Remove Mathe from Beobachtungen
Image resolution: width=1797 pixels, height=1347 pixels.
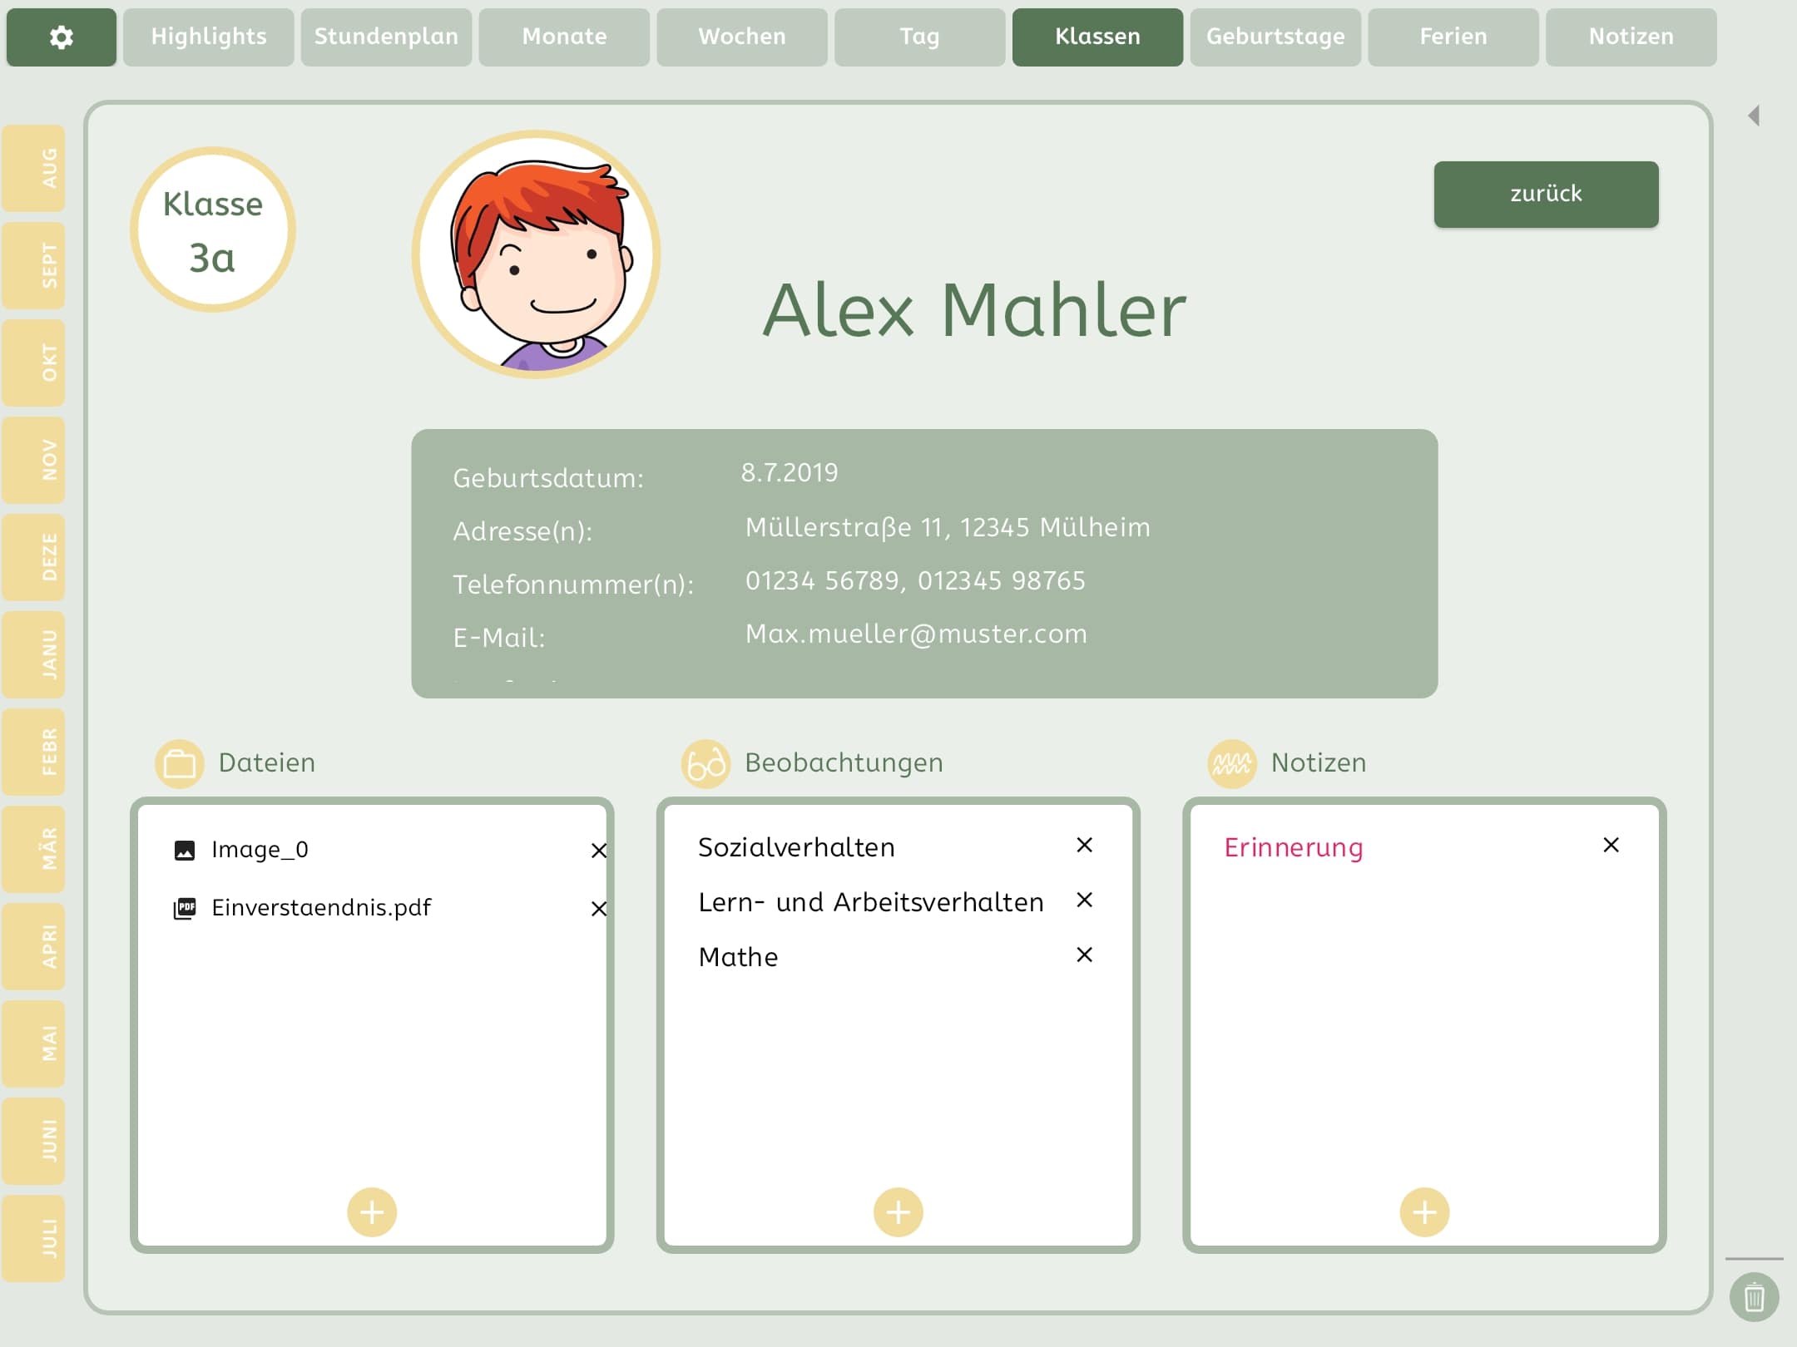click(x=1084, y=955)
